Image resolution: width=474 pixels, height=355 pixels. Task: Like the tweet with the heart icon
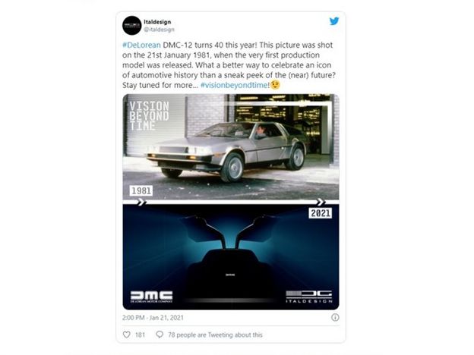[127, 335]
